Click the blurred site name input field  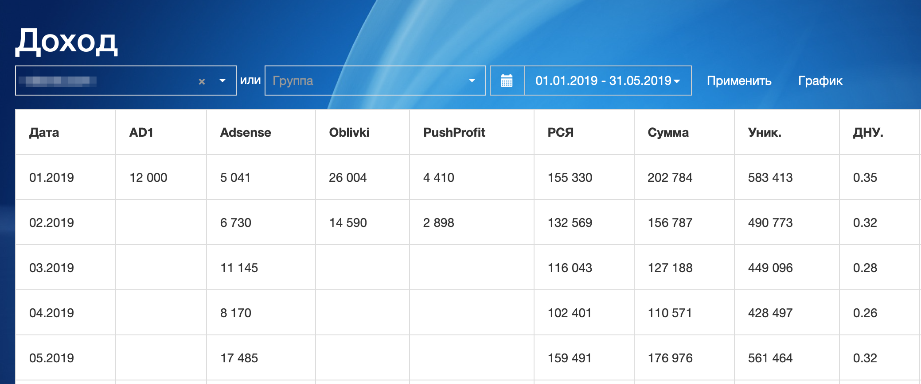pos(106,81)
